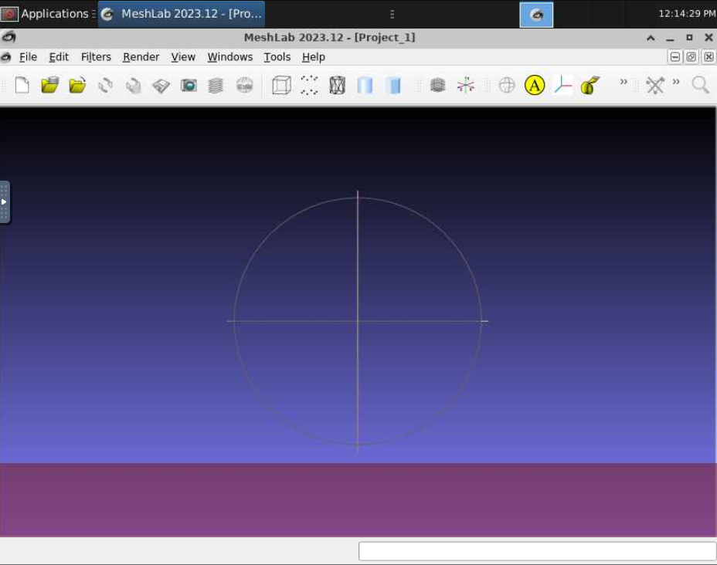The height and width of the screenshot is (565, 717).
Task: Open the Filters menu
Action: [96, 57]
